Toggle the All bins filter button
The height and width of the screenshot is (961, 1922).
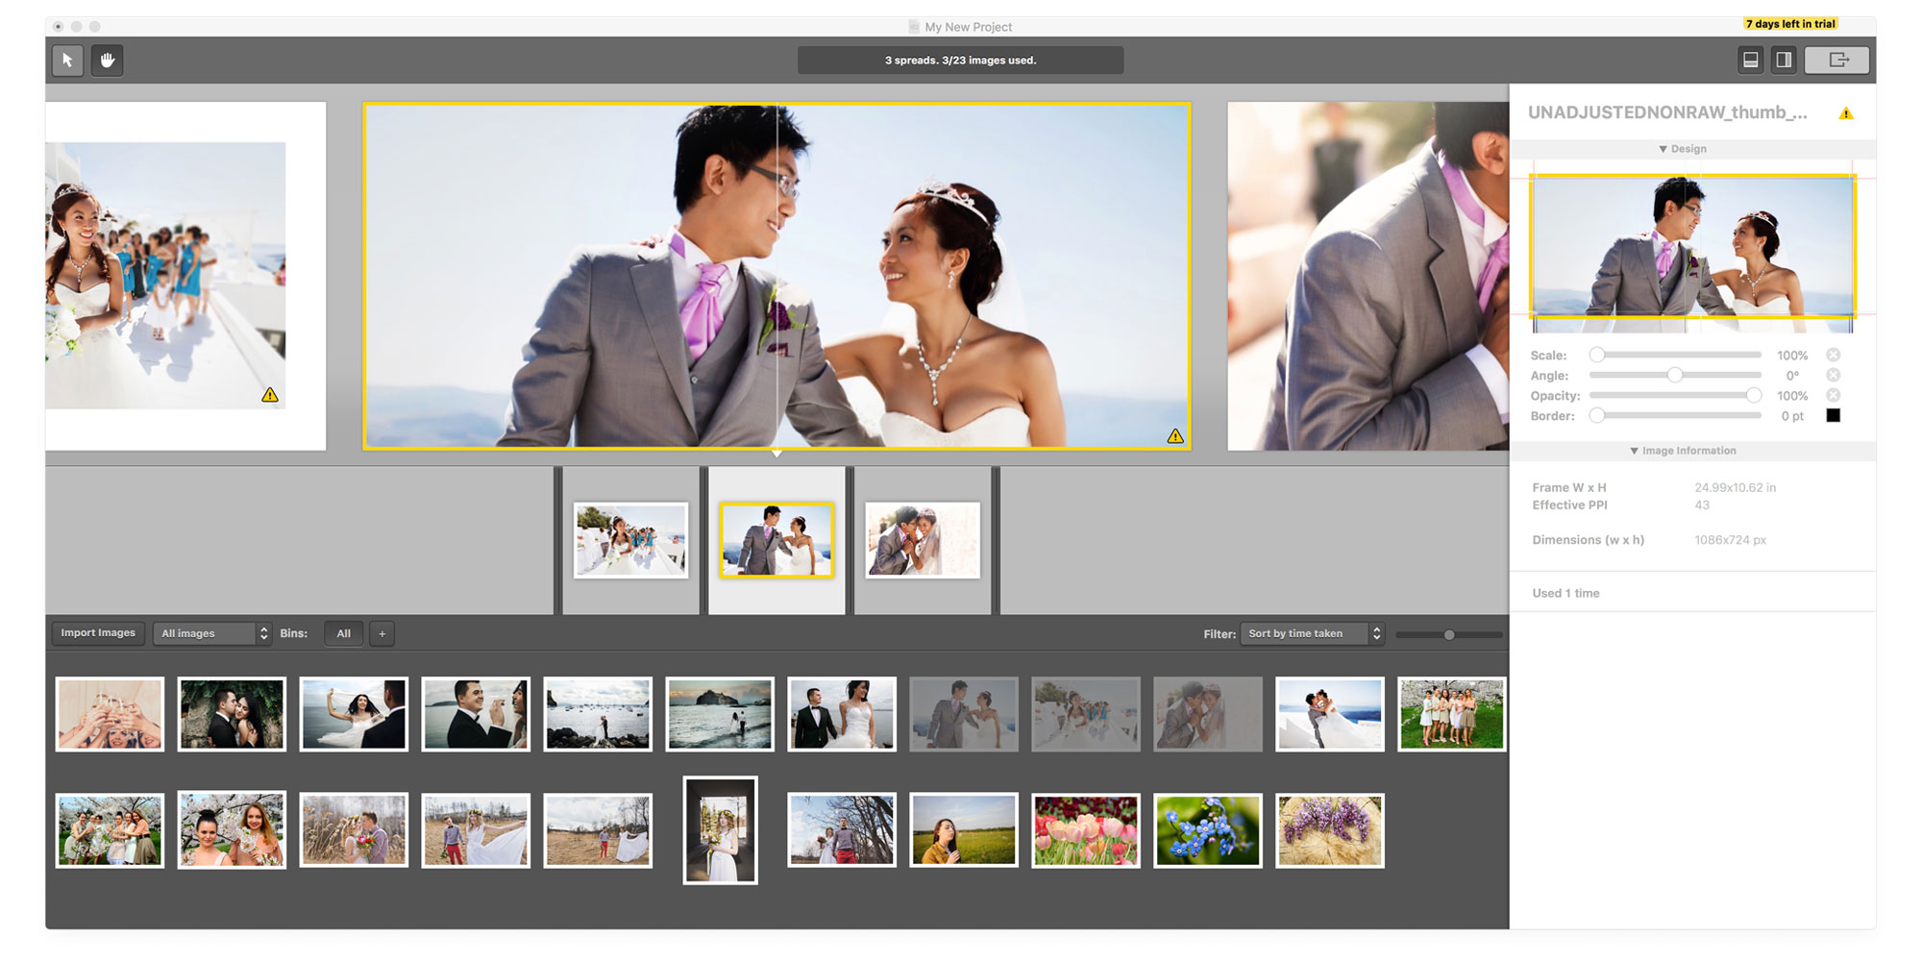tap(343, 633)
